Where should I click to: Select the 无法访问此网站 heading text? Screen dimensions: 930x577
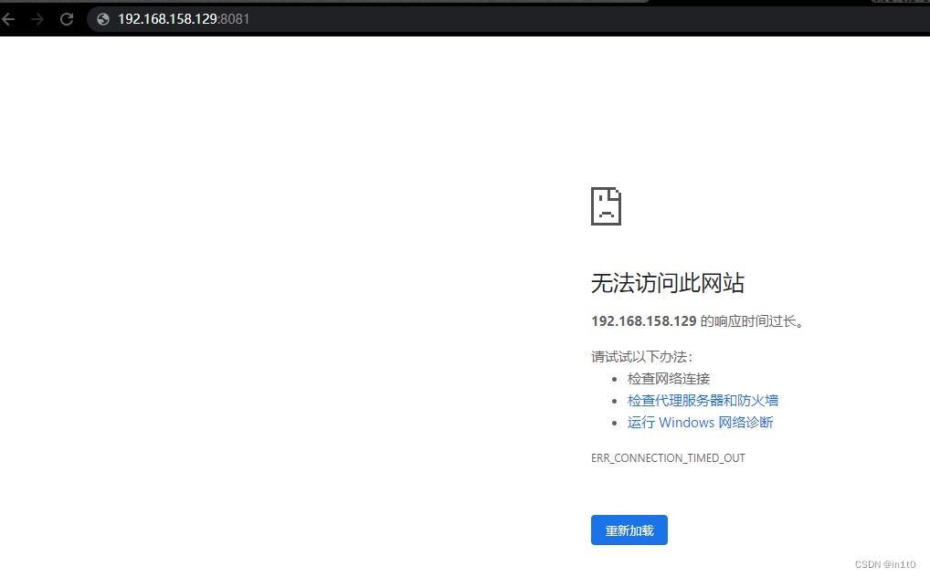click(667, 283)
